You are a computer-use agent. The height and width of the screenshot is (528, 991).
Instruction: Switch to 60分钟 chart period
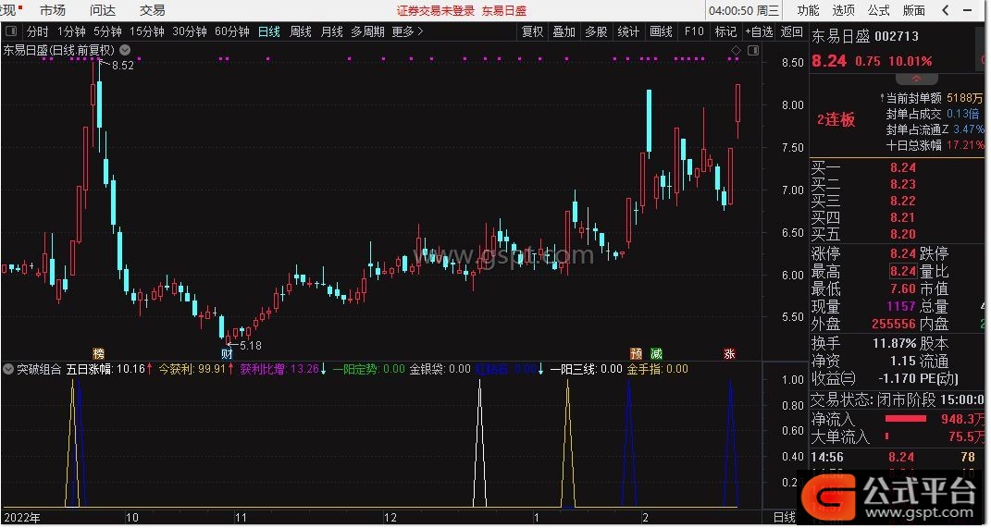point(232,31)
